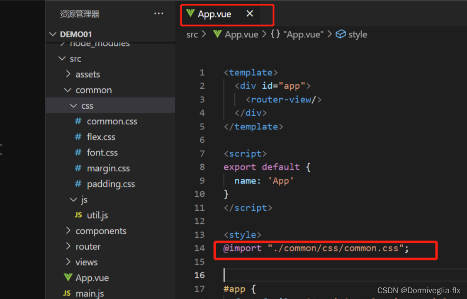This screenshot has width=467, height=299.
Task: Expand the assets folder chevron
Action: pos(68,74)
